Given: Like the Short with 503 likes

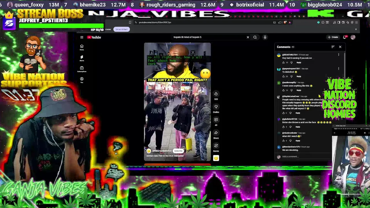Looking at the screenshot, I should [216, 94].
